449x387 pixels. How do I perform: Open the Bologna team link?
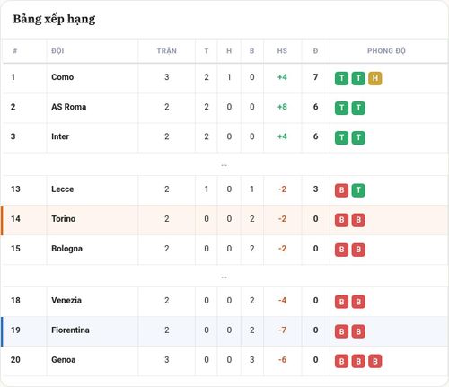tap(66, 249)
